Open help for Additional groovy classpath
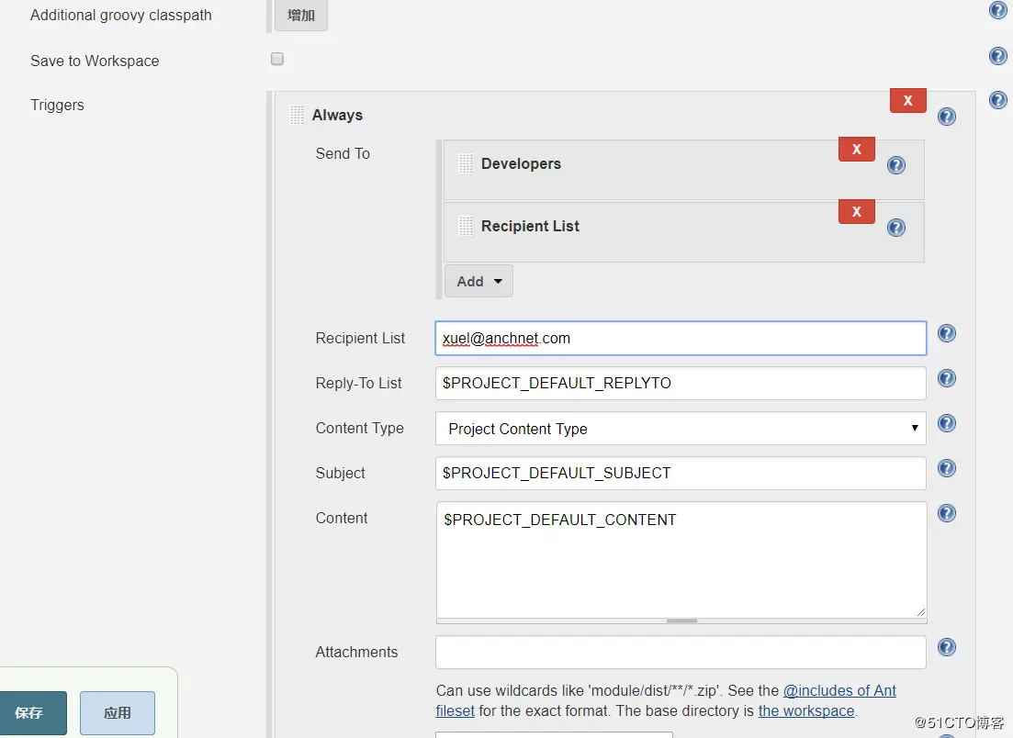The width and height of the screenshot is (1013, 738). click(x=997, y=10)
